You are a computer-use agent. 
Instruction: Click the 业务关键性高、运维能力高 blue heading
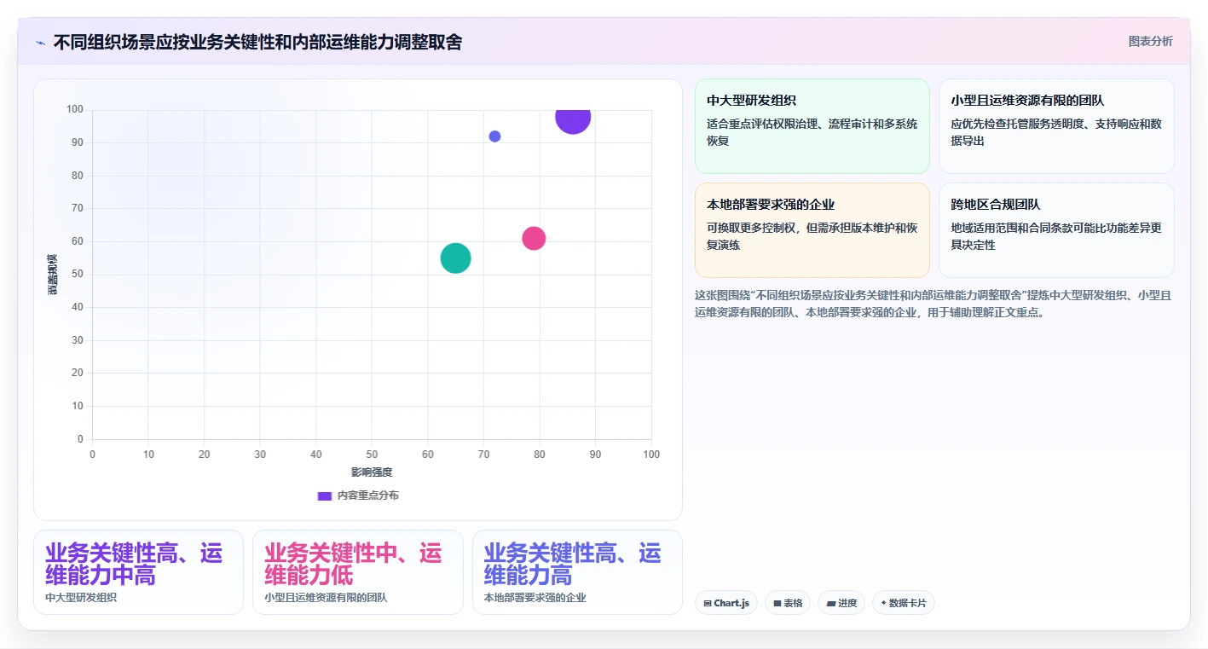[573, 564]
